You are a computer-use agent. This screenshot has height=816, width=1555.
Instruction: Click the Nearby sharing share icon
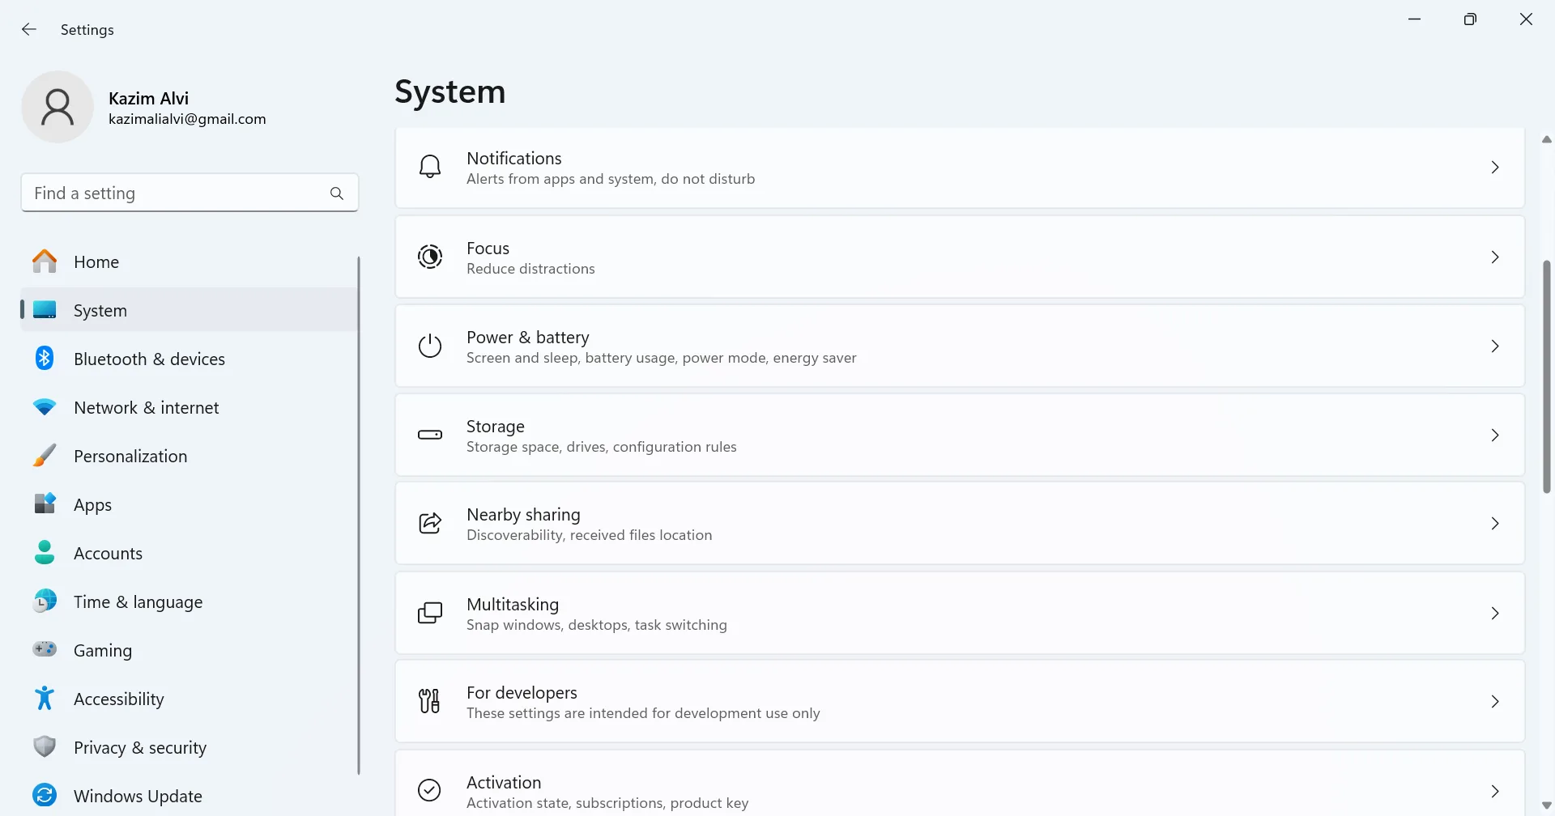(x=430, y=524)
